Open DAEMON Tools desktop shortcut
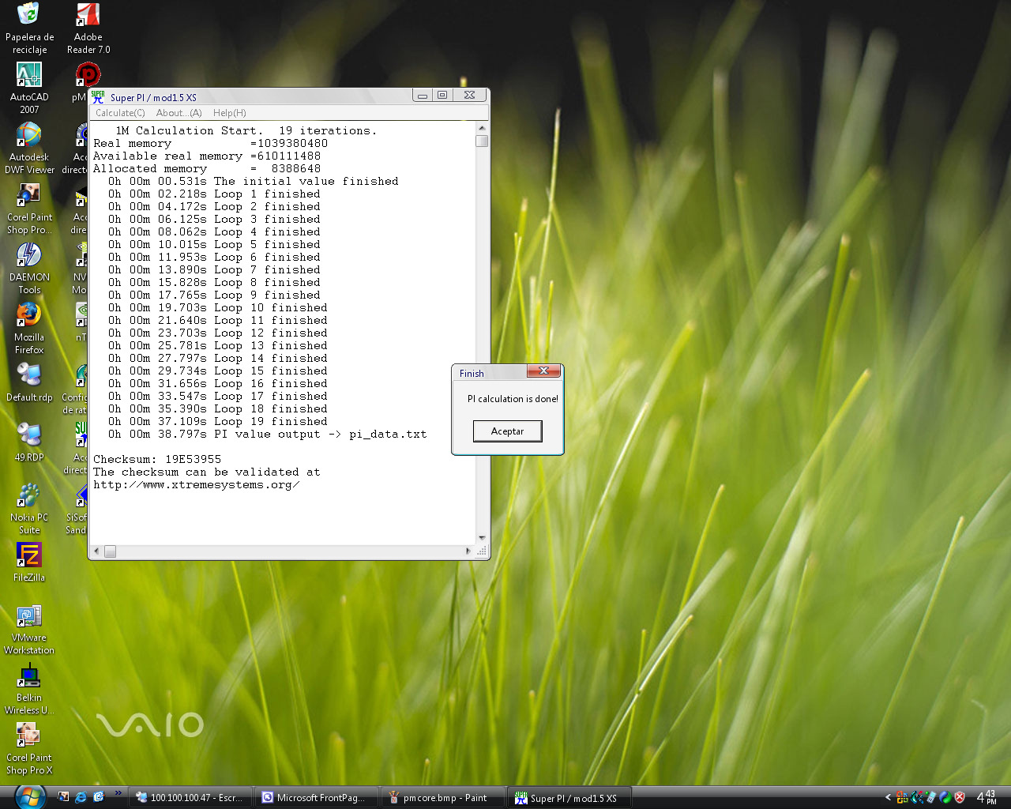The width and height of the screenshot is (1011, 809). [29, 256]
